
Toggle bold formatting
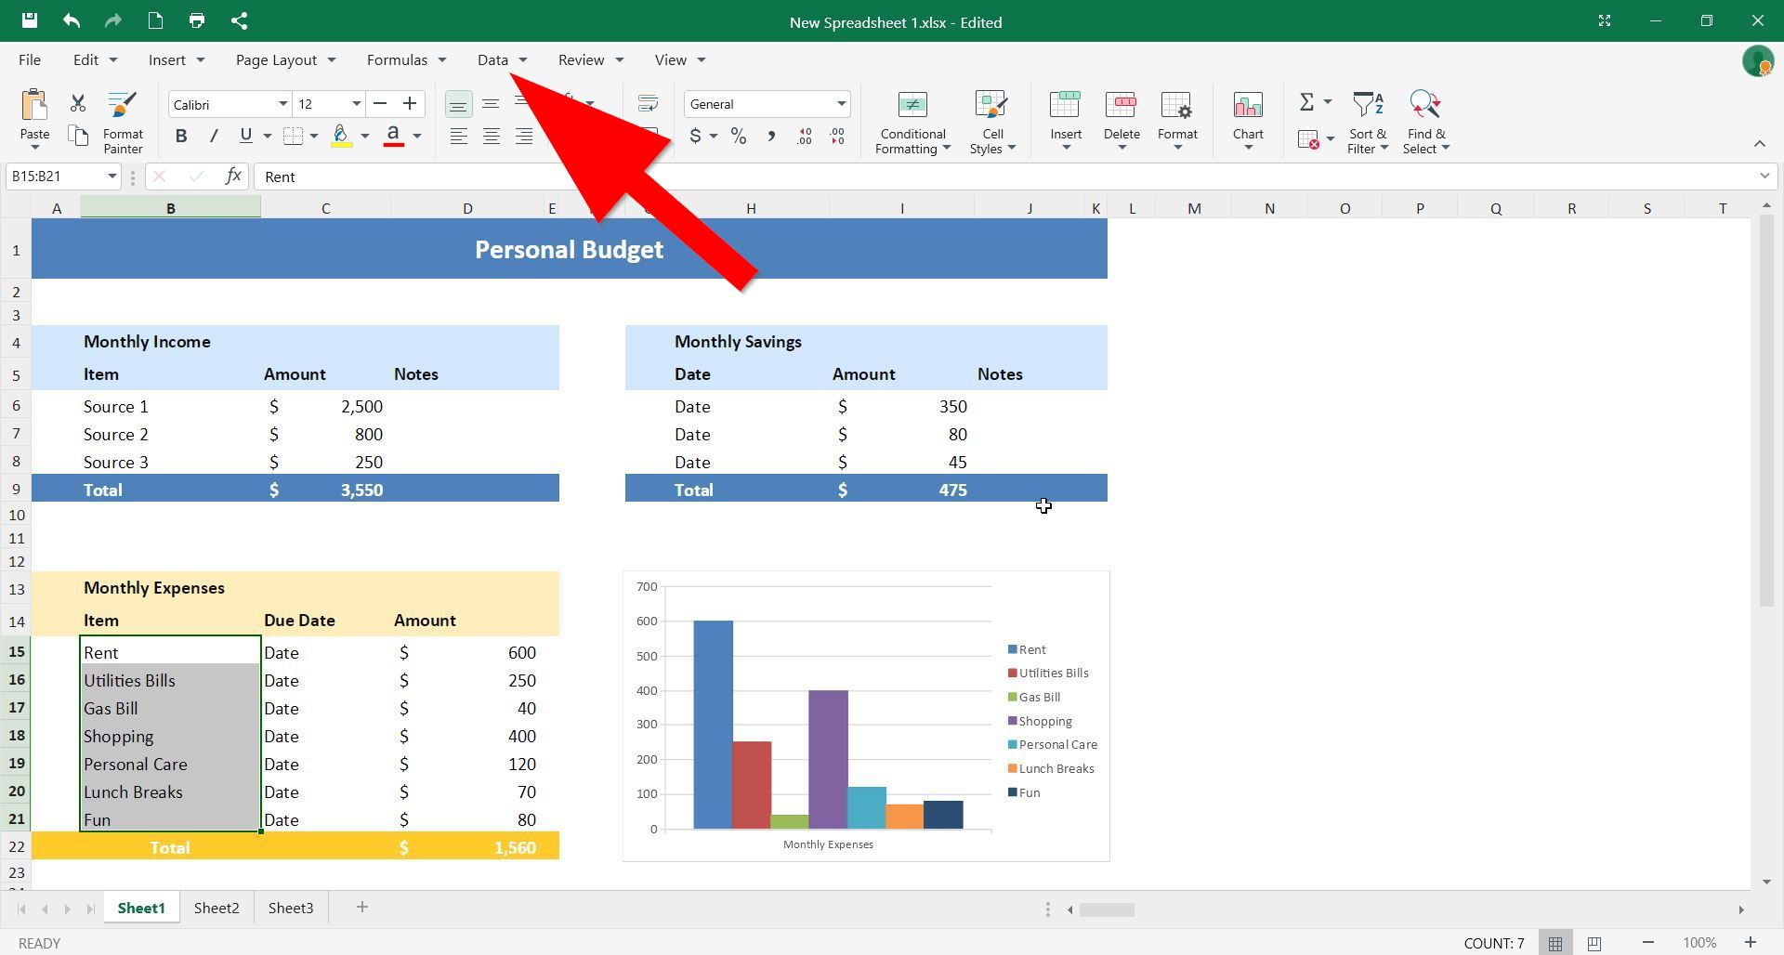tap(181, 136)
